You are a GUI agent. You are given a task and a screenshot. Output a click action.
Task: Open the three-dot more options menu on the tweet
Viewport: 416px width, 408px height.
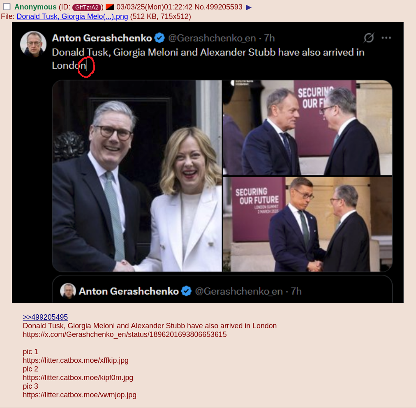point(386,38)
